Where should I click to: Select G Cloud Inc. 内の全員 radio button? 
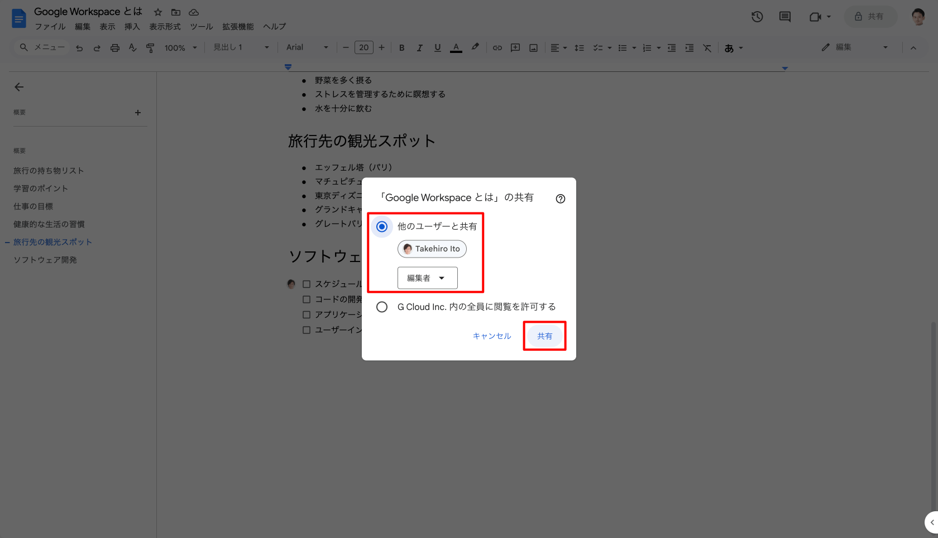point(382,307)
